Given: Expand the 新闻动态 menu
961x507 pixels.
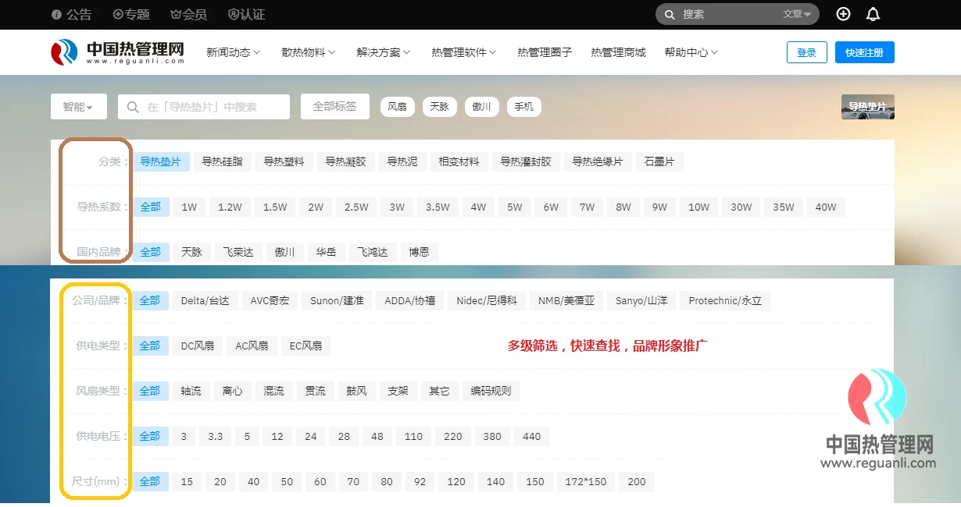Looking at the screenshot, I should [x=233, y=52].
